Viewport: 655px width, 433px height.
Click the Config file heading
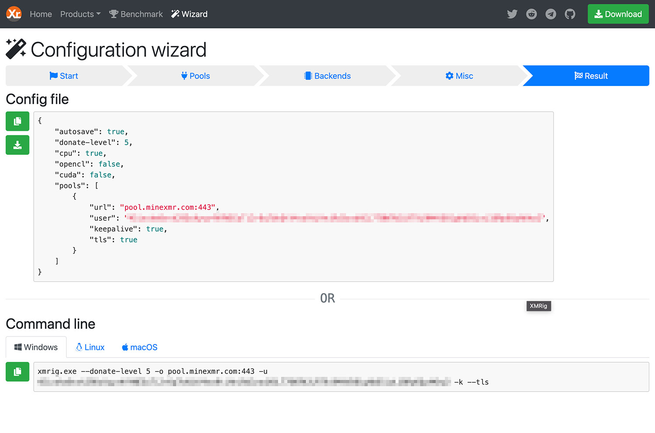(38, 99)
